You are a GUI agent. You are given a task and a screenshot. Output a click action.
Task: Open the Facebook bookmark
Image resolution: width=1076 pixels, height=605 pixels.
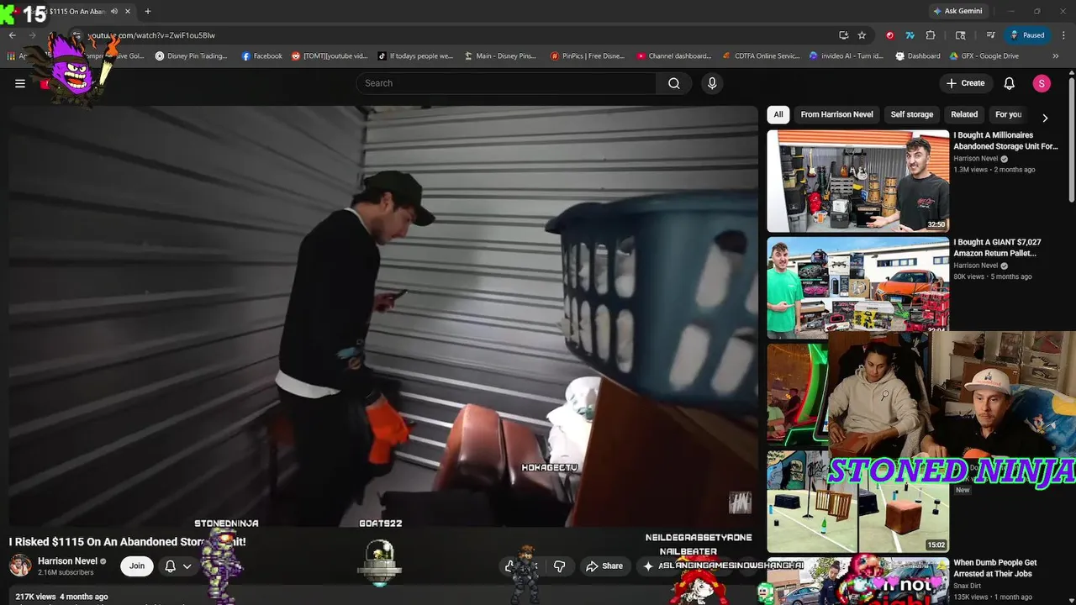tap(262, 56)
